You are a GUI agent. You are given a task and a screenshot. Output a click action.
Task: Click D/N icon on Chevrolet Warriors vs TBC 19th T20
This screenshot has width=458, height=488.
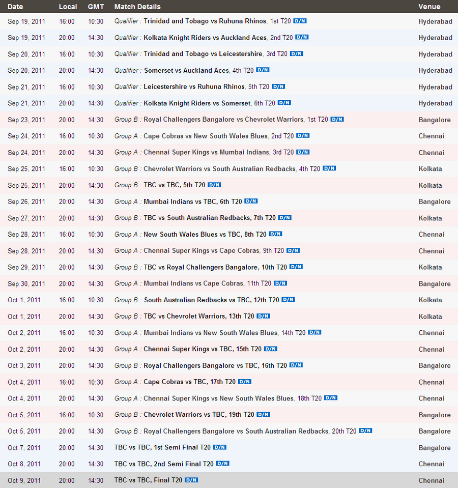(x=263, y=414)
